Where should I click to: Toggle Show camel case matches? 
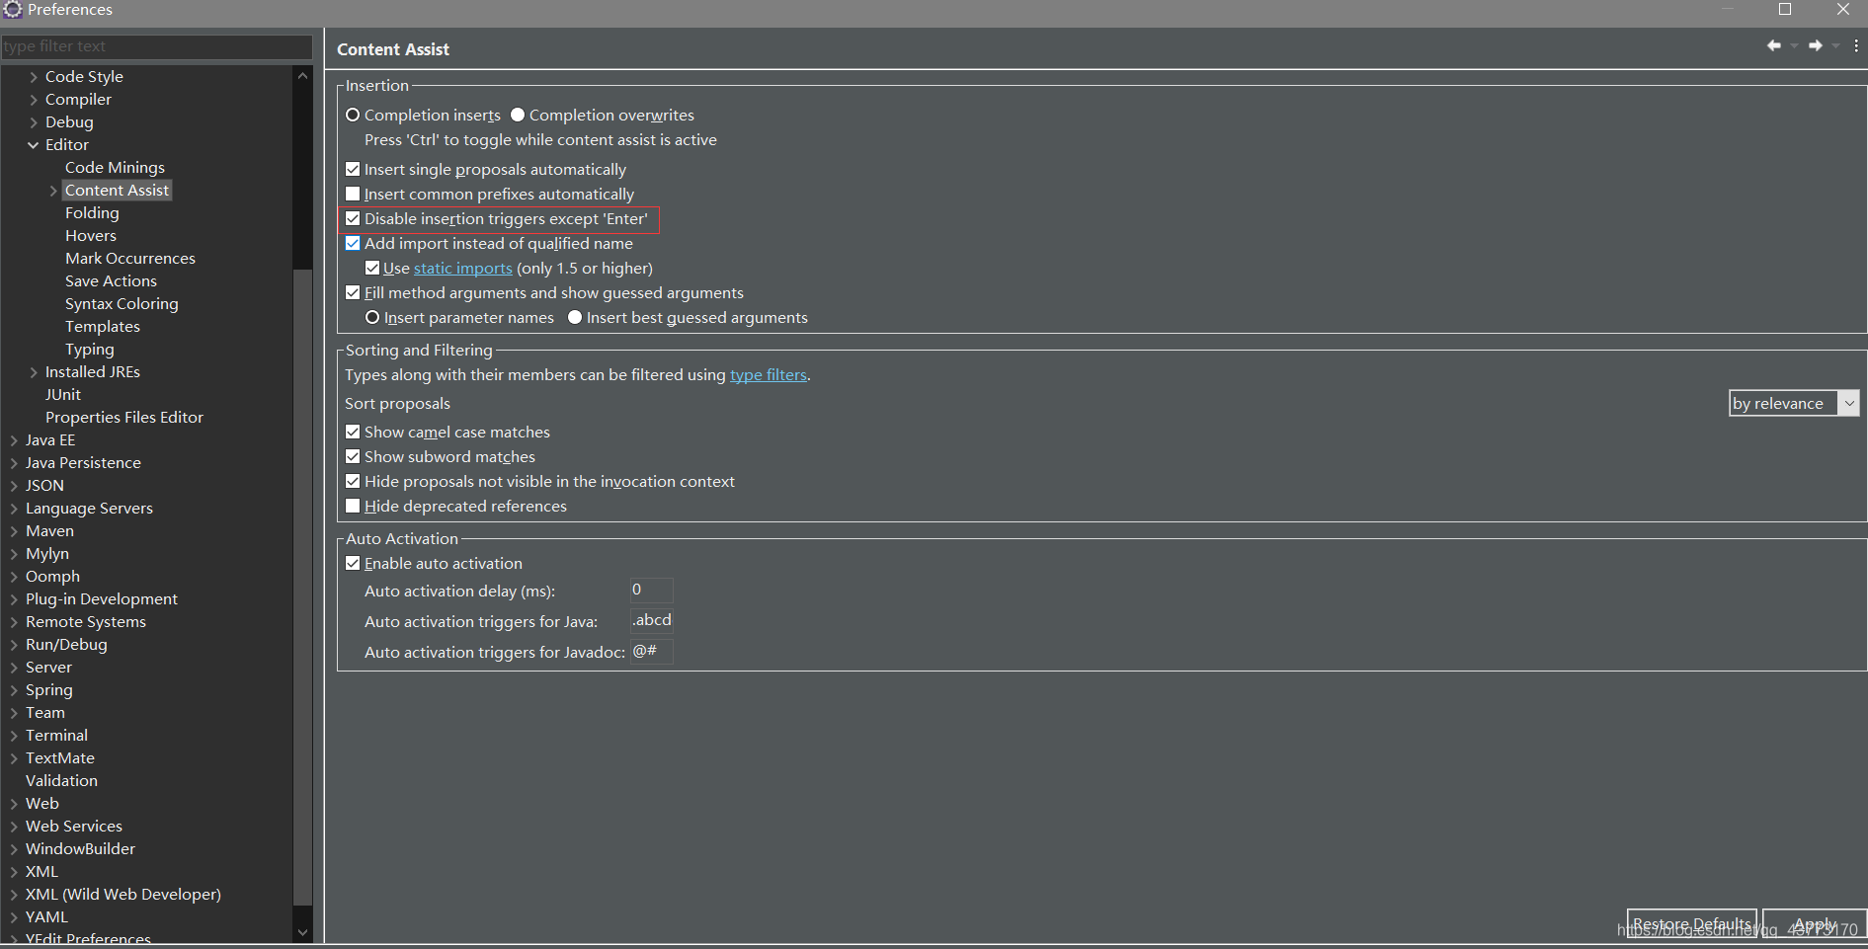353,432
